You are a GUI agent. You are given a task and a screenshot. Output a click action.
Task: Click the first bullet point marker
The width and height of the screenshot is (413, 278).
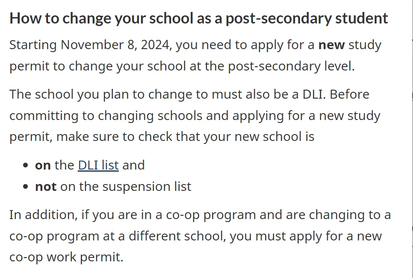click(26, 165)
